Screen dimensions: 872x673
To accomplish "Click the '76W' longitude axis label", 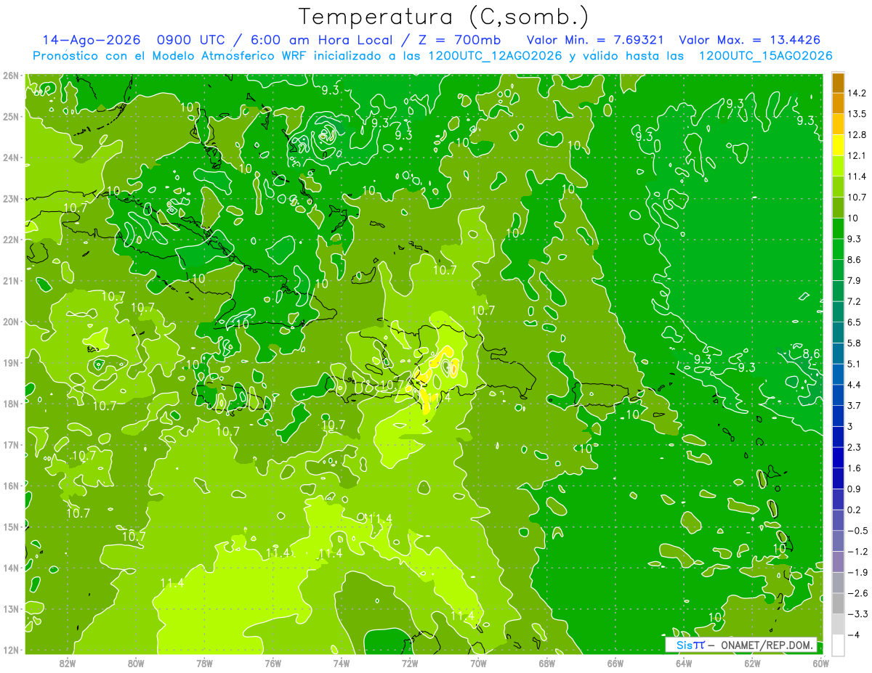I will point(272,663).
